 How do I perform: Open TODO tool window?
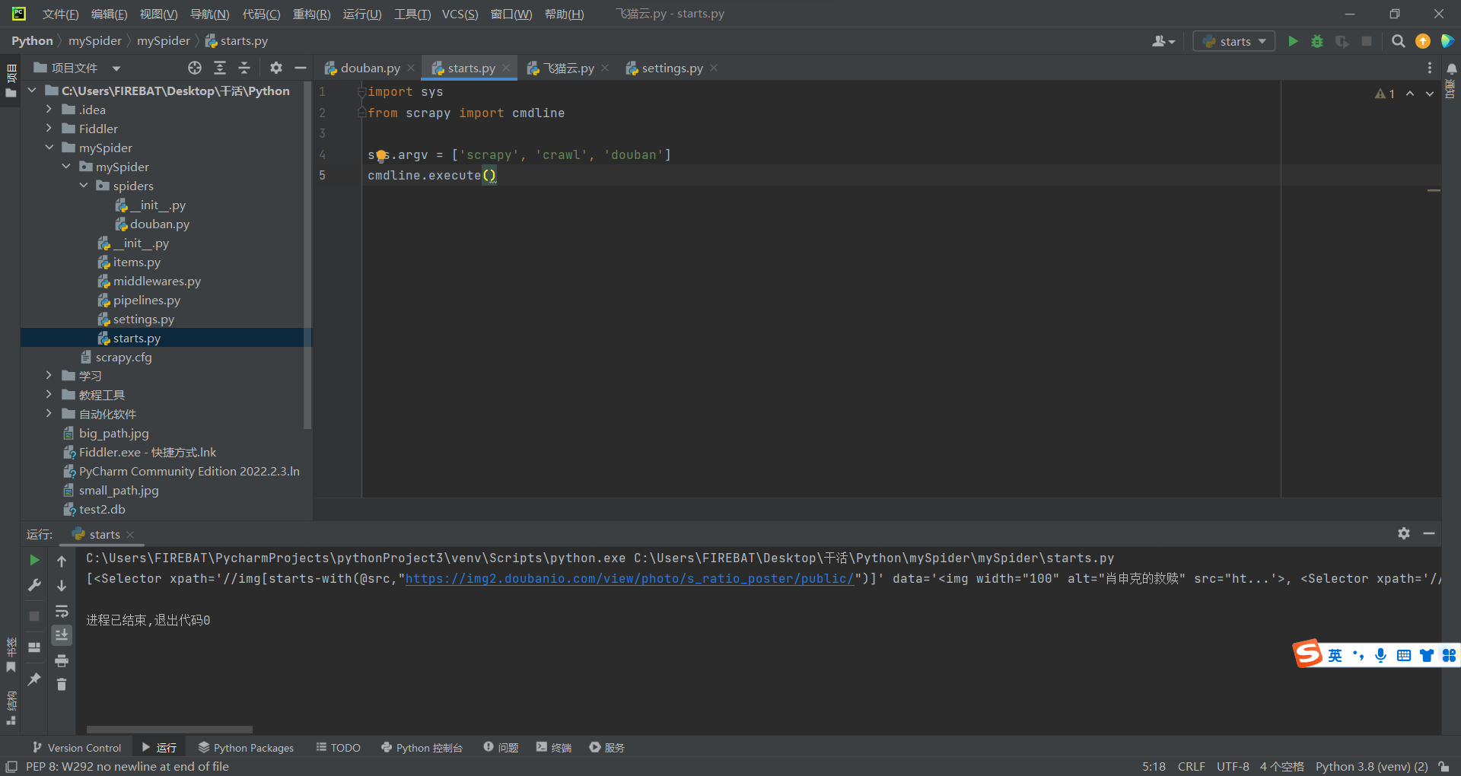tap(338, 748)
